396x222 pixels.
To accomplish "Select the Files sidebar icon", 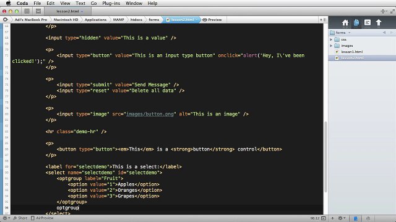I will 356,23.
